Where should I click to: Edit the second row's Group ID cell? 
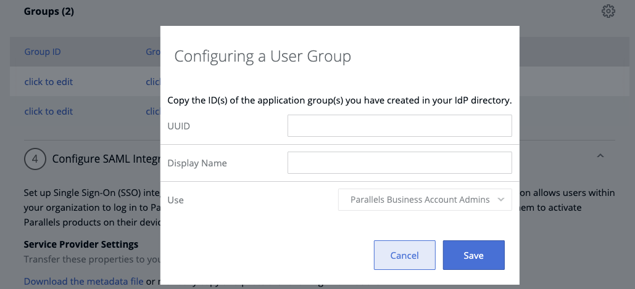49,111
